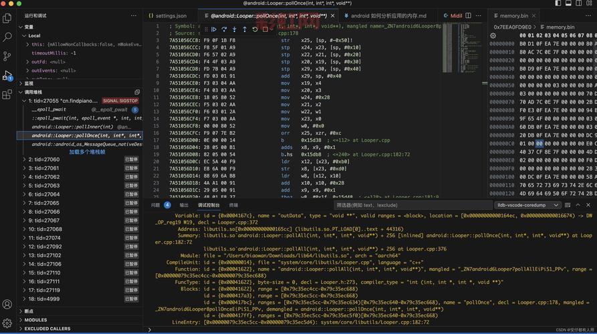The image size is (597, 334).
Task: Open the Explorer view in activity bar
Action: point(7,18)
